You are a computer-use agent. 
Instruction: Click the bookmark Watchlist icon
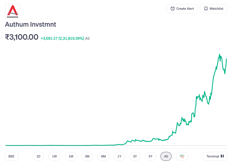(x=206, y=9)
